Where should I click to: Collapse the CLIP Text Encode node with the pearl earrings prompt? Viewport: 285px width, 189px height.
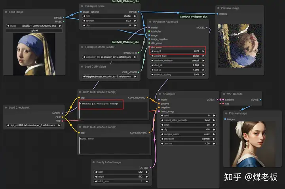[80, 92]
